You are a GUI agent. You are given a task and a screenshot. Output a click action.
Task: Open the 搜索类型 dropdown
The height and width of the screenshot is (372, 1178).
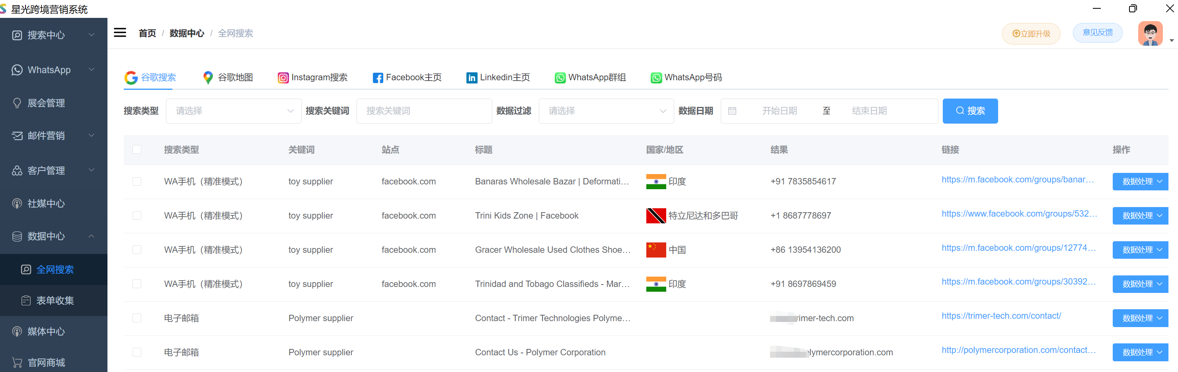(x=233, y=111)
